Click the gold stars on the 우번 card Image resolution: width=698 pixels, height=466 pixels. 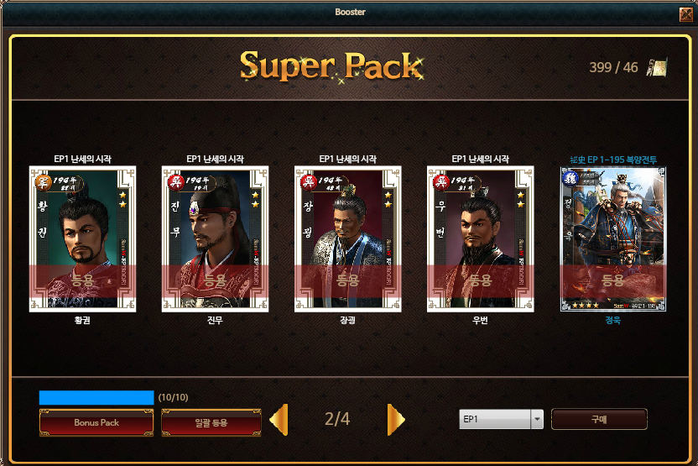520,200
